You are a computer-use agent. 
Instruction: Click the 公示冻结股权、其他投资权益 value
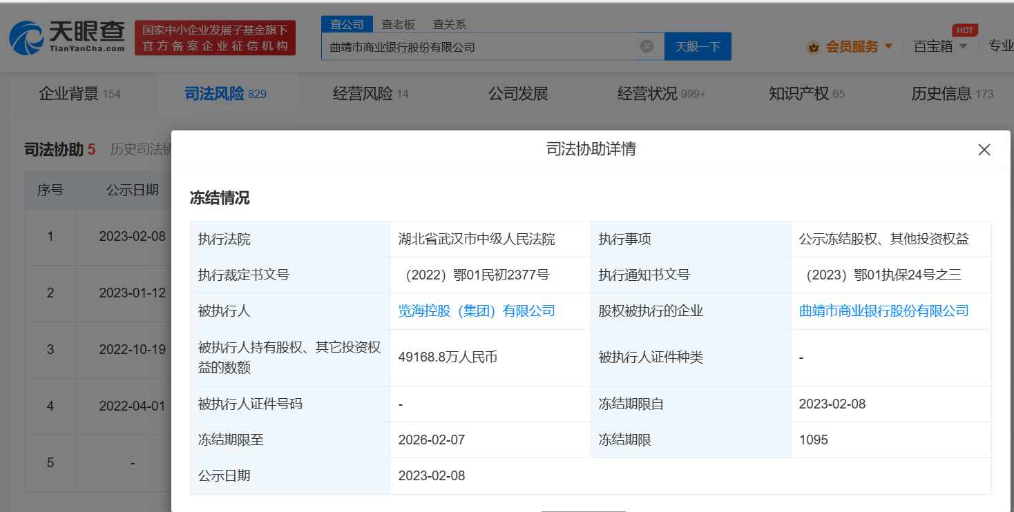(x=883, y=239)
